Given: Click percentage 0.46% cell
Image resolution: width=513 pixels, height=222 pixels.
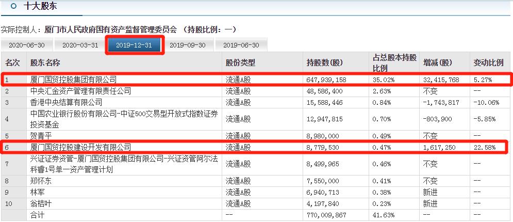Looking at the screenshot, I should point(382,164).
